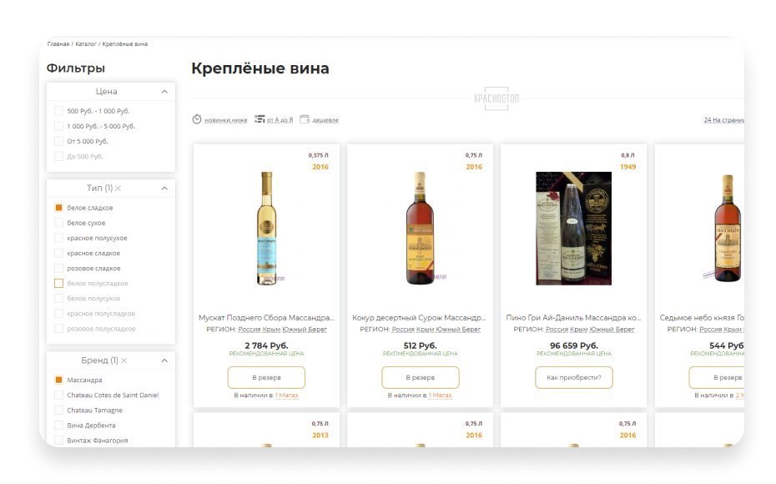Collapse the Цена filter section
The image size is (776, 484).
pyautogui.click(x=164, y=92)
